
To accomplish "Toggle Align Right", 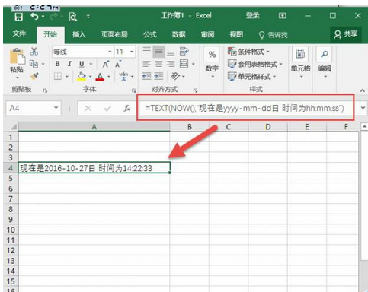I will (x=171, y=64).
